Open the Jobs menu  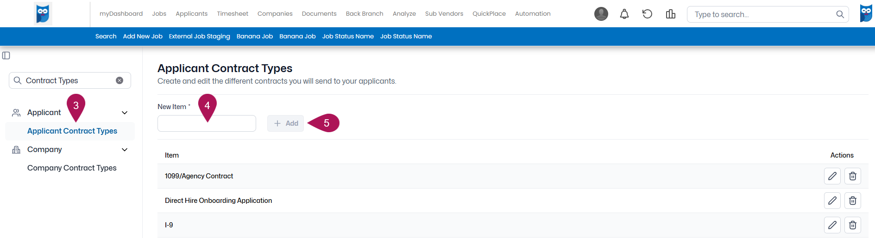(x=159, y=14)
